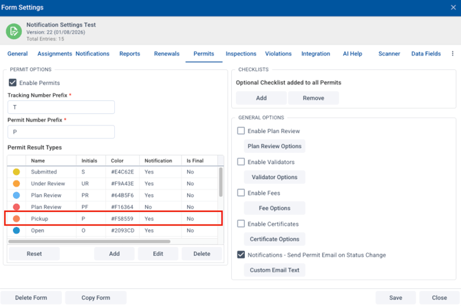The height and width of the screenshot is (306, 461).
Task: Select the Pickup row in result types
Action: pos(114,219)
